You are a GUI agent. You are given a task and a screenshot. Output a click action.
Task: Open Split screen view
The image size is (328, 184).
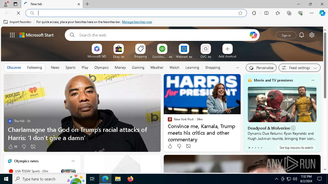pyautogui.click(x=266, y=13)
